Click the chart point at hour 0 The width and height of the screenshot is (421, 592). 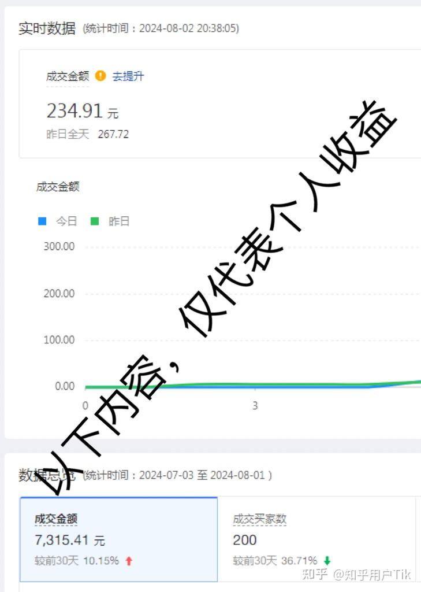(85, 387)
